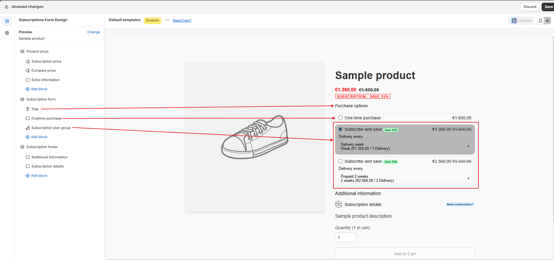
Task: Click the Change preview product link
Action: click(94, 32)
